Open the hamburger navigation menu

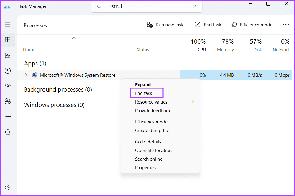(8, 25)
